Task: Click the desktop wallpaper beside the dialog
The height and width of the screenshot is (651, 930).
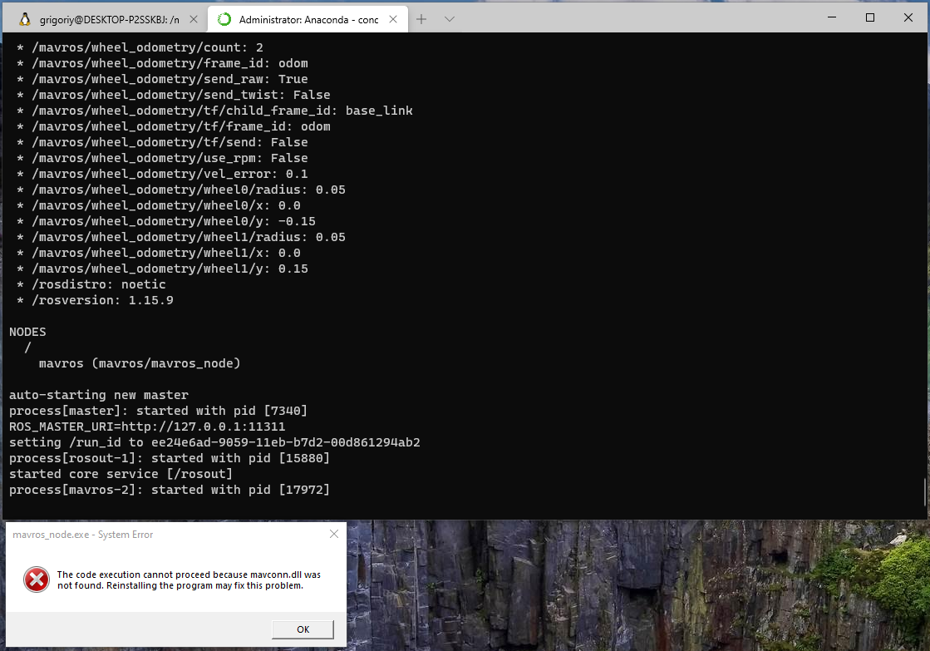Action: click(623, 582)
